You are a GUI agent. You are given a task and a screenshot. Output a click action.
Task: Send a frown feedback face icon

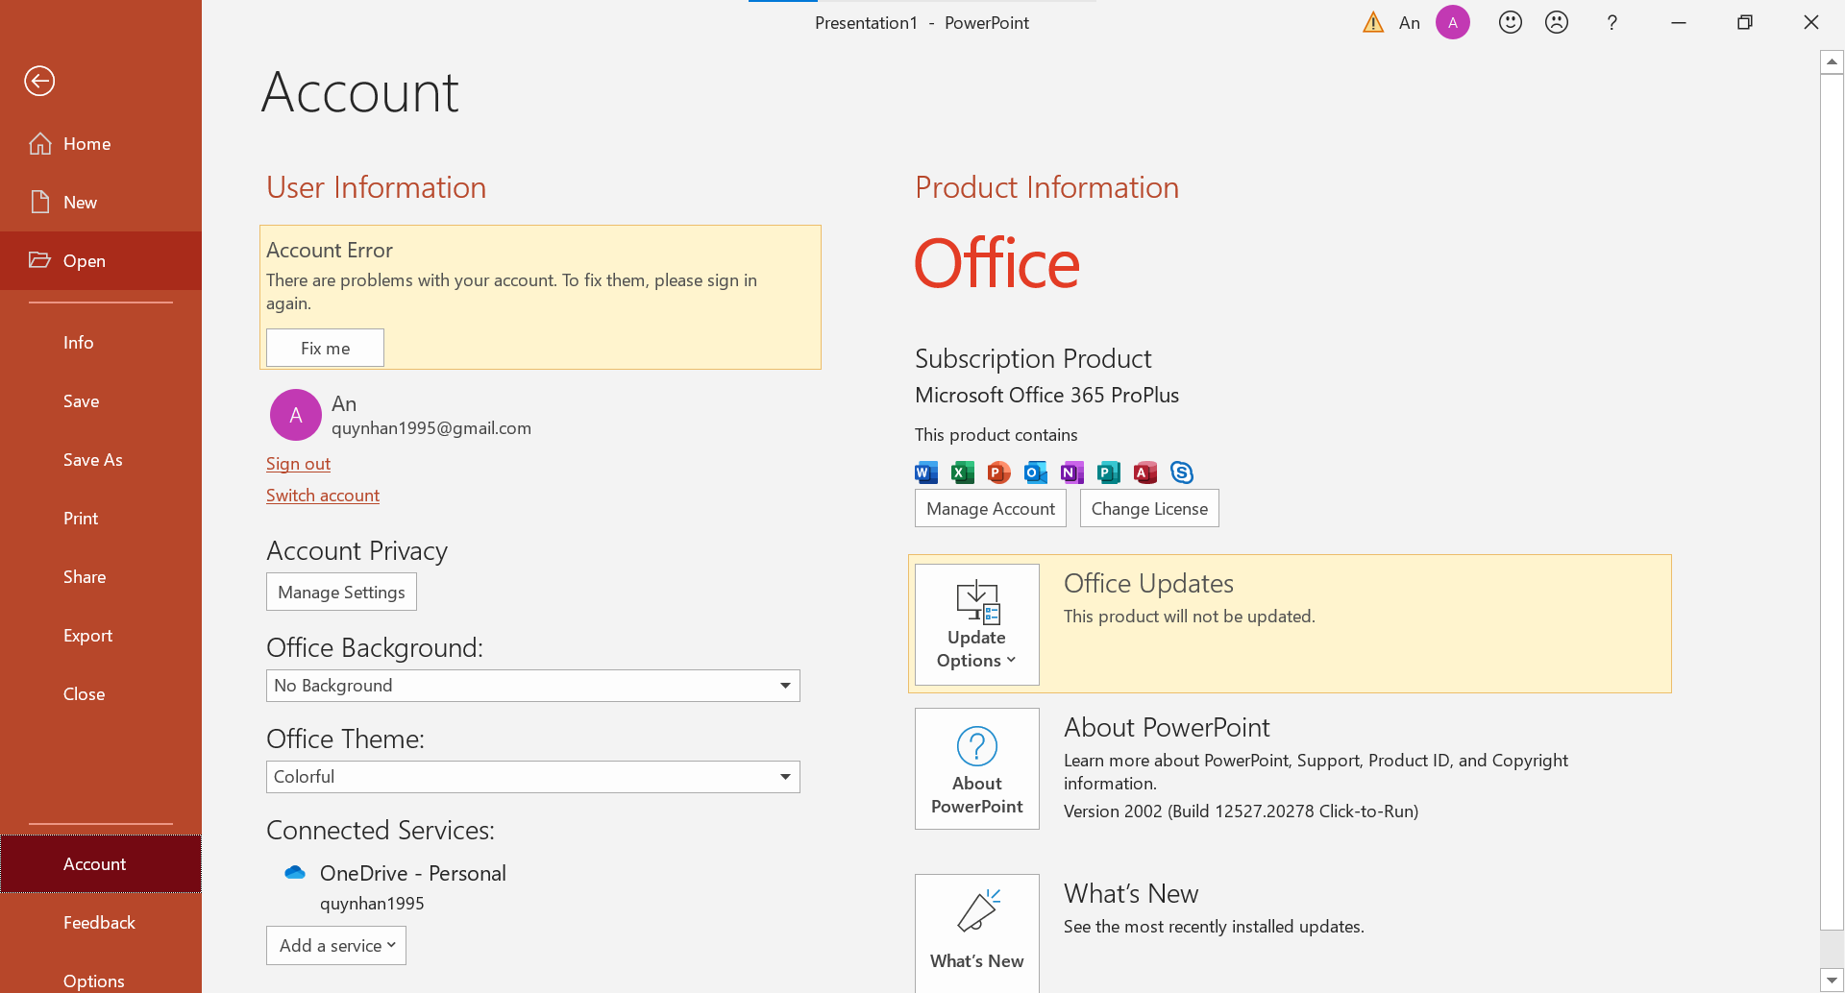(1557, 22)
